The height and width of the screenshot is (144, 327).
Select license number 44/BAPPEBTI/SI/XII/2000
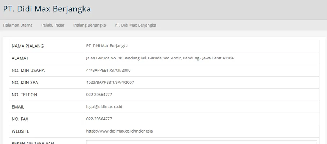108,70
